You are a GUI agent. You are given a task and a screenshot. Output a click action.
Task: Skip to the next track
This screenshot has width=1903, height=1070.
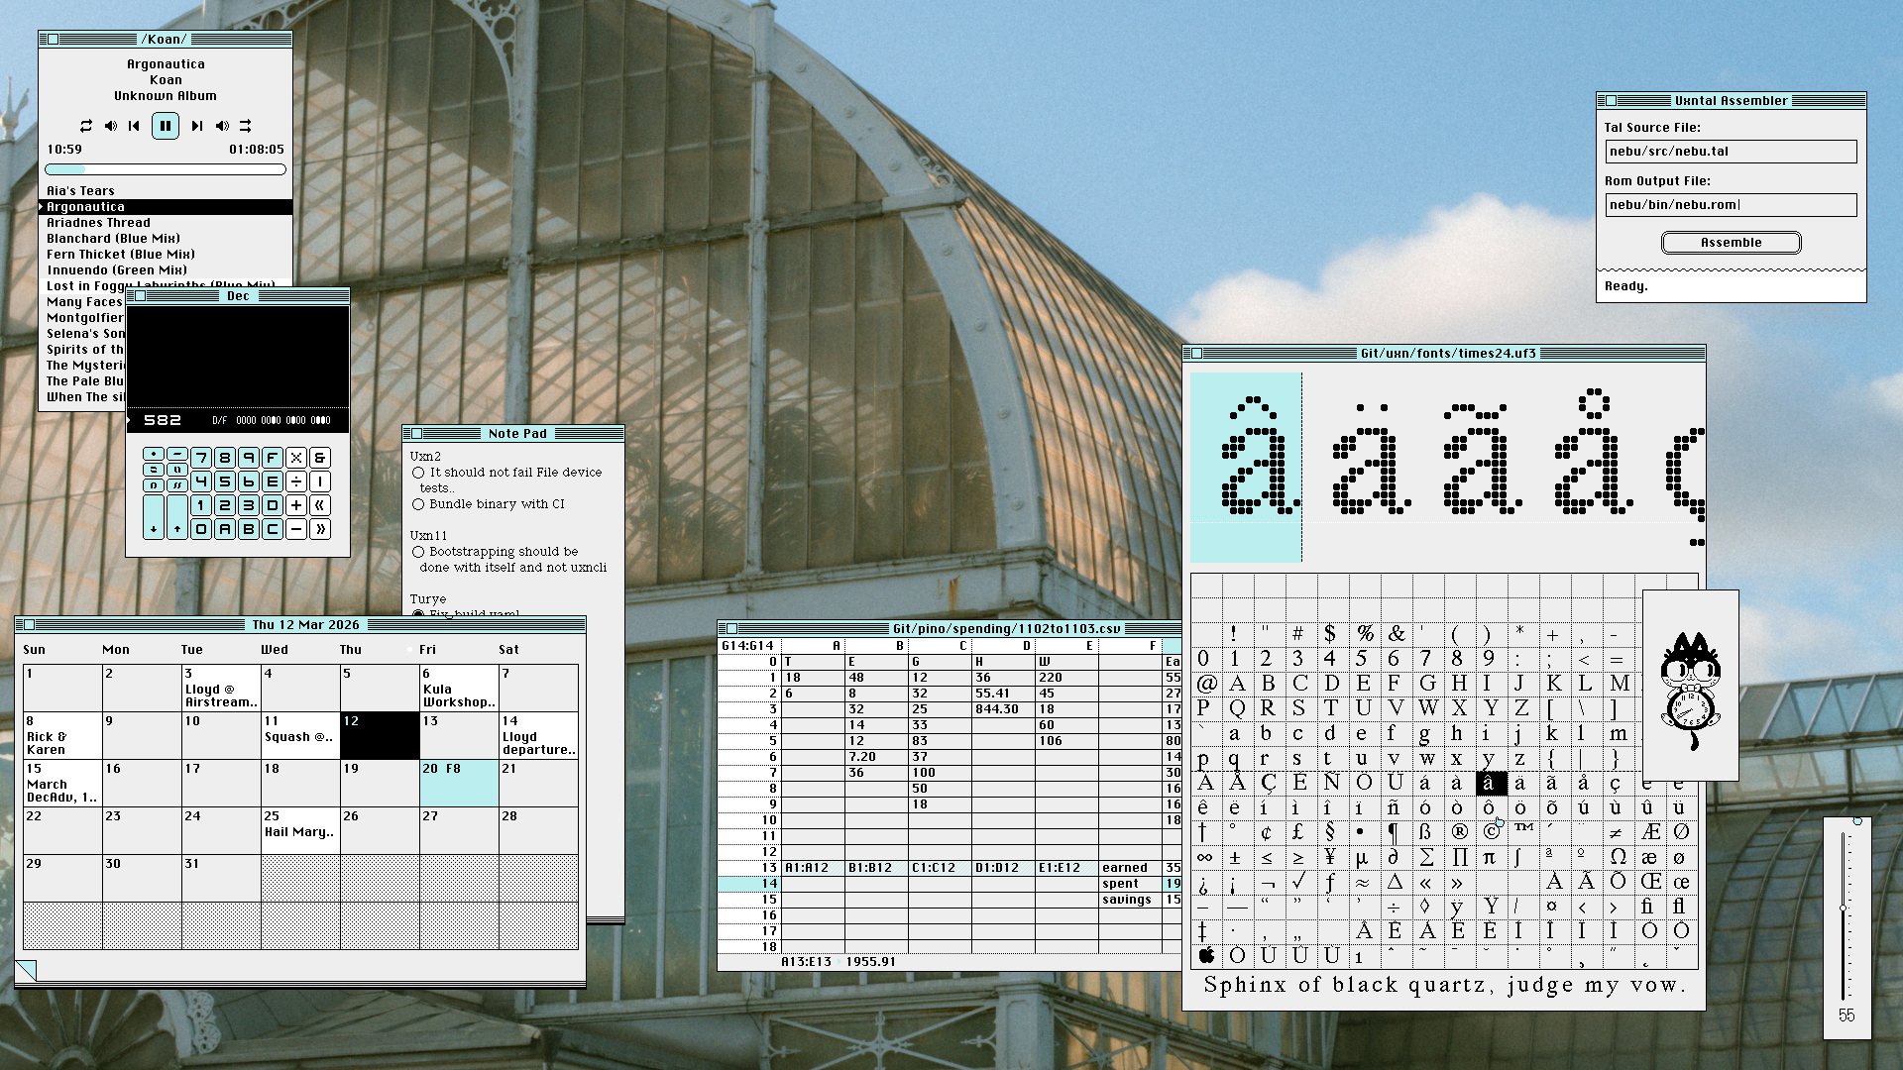tap(196, 126)
